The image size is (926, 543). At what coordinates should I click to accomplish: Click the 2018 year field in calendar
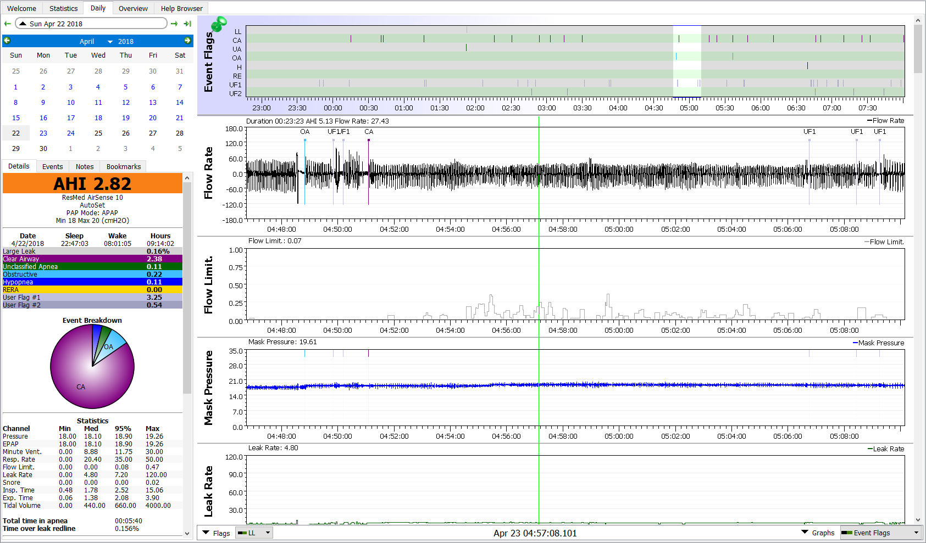coord(126,41)
